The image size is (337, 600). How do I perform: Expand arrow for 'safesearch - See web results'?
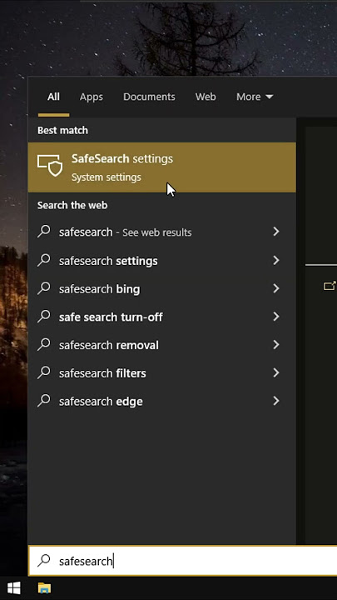coord(276,232)
